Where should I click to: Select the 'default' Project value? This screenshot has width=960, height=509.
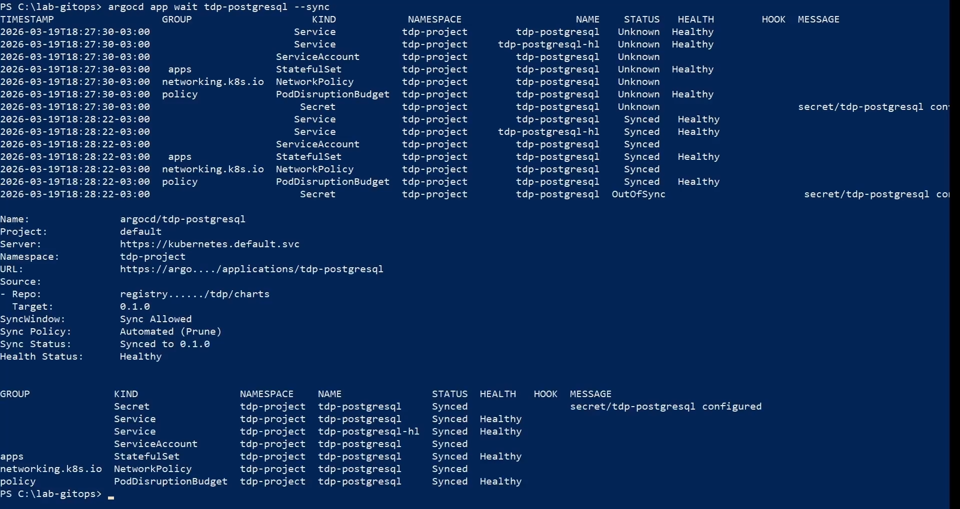(140, 232)
